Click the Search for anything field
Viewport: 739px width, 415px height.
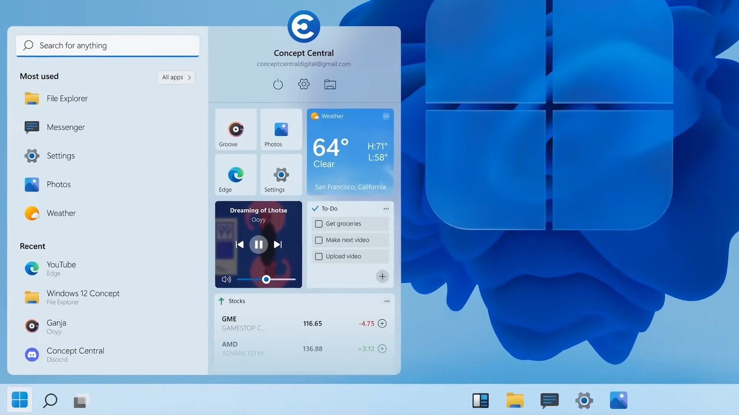click(x=108, y=46)
